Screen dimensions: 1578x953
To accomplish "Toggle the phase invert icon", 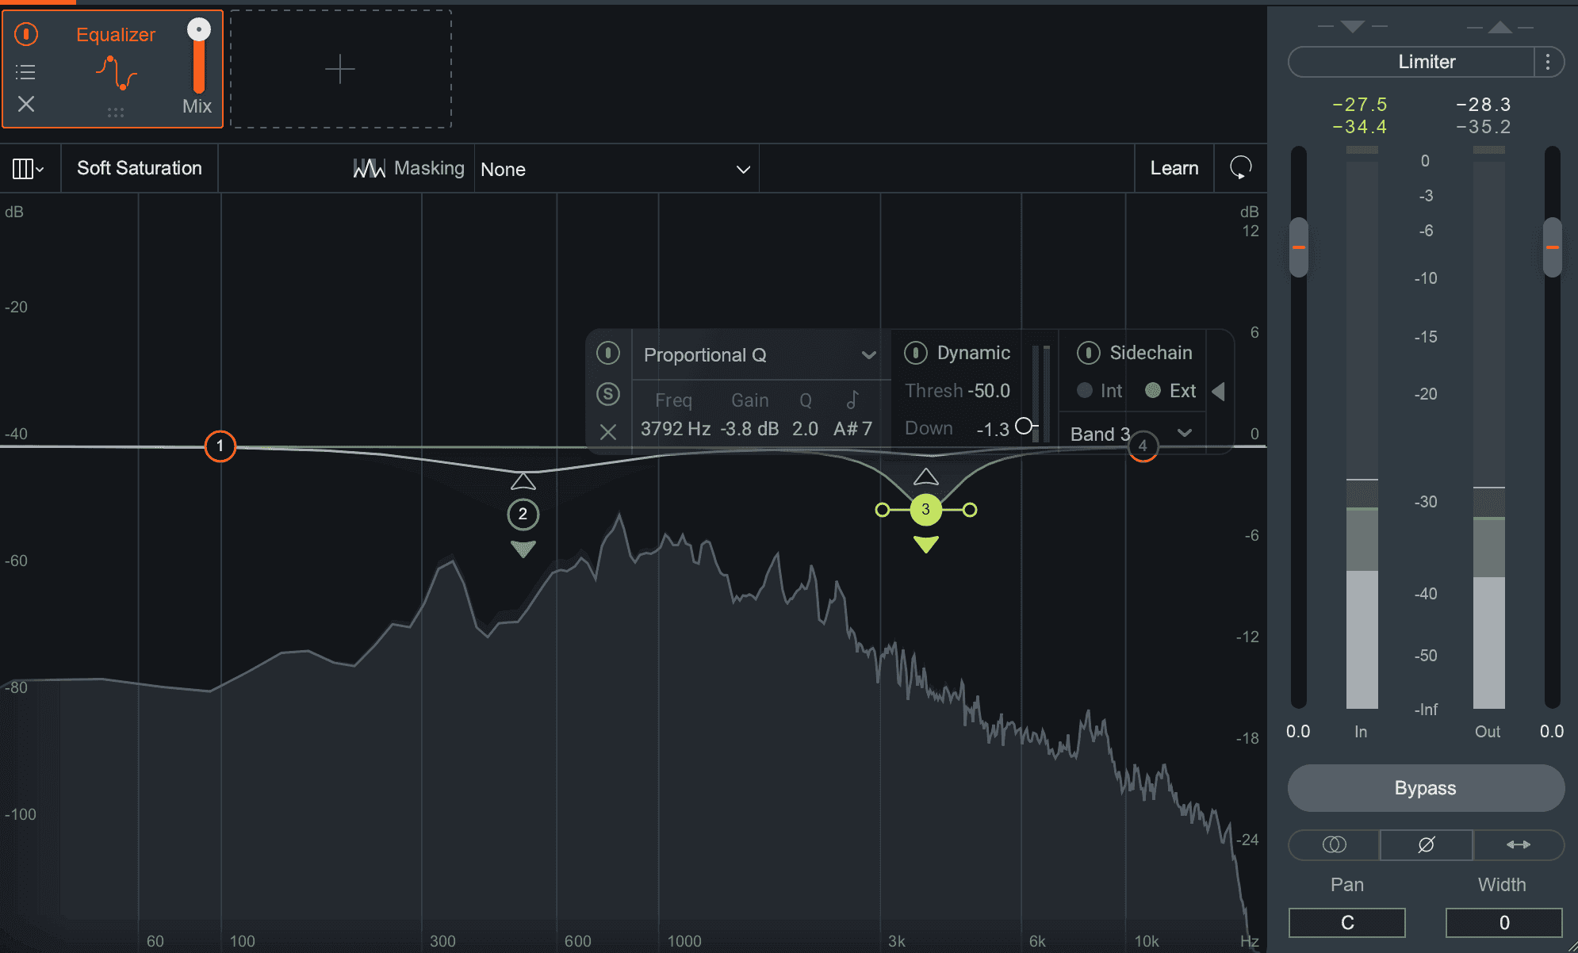I will [1426, 845].
